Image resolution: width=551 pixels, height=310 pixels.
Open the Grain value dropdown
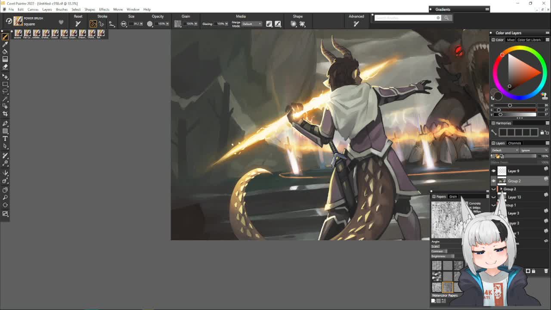196,24
